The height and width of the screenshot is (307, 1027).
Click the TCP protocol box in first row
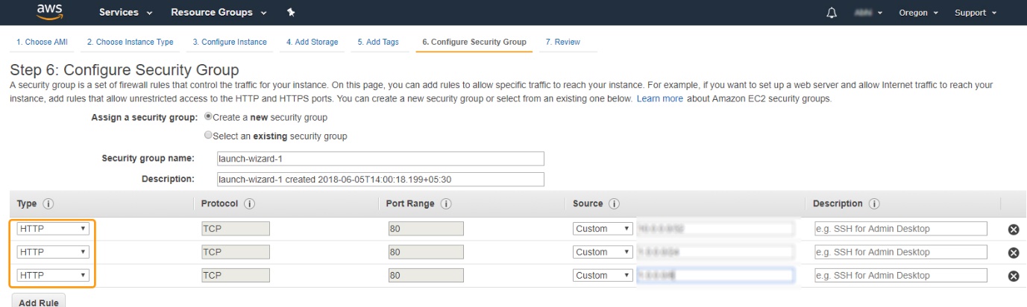(236, 229)
